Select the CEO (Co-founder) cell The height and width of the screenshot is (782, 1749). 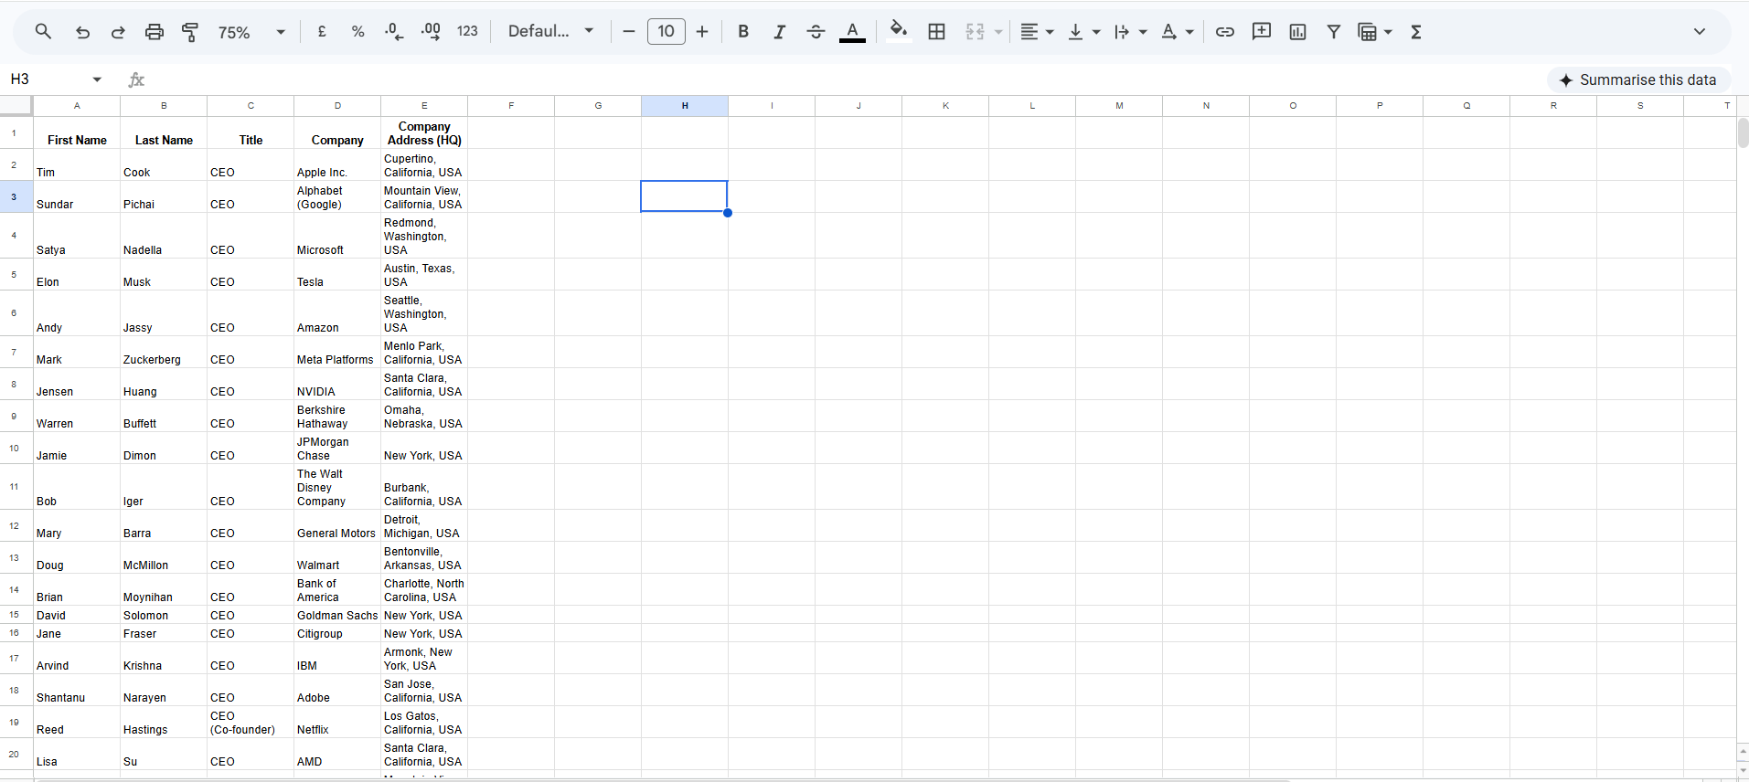(x=251, y=722)
